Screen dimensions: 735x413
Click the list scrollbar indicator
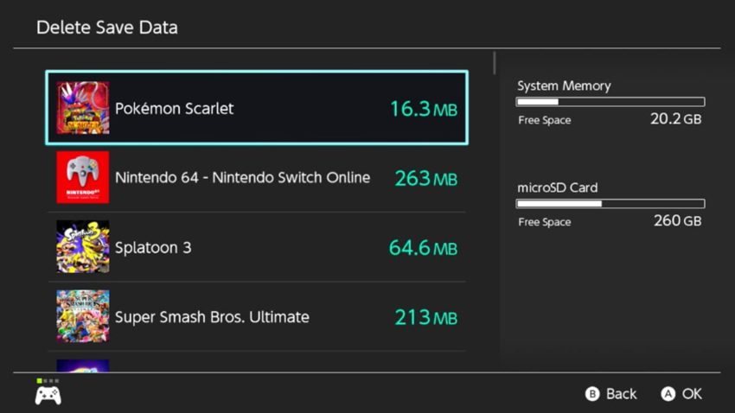click(x=494, y=63)
